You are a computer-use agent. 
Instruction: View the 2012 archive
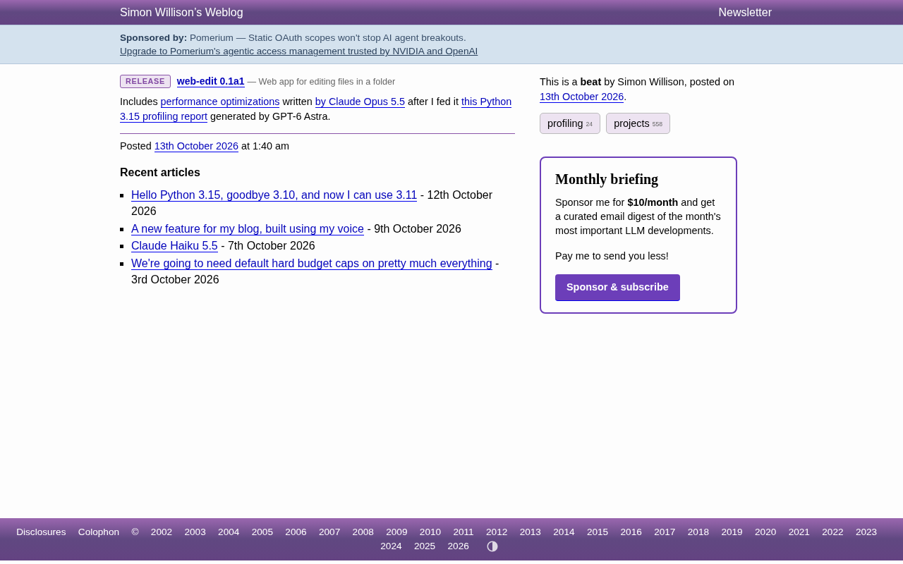(497, 532)
